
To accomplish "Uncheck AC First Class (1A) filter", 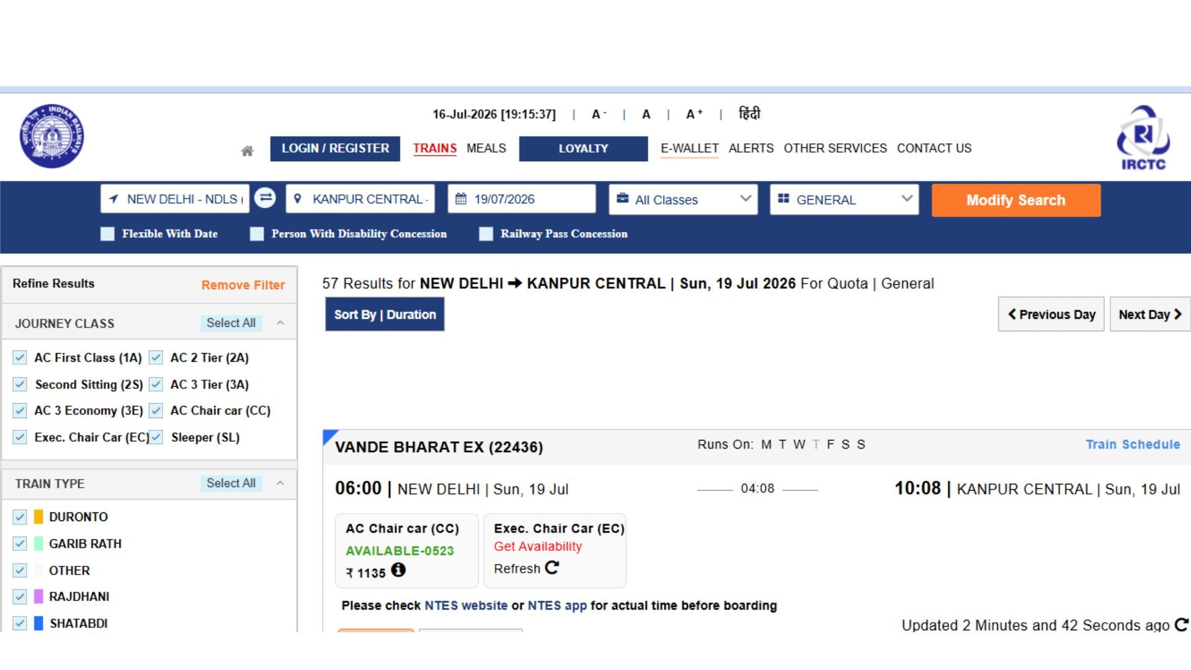I will (x=20, y=357).
